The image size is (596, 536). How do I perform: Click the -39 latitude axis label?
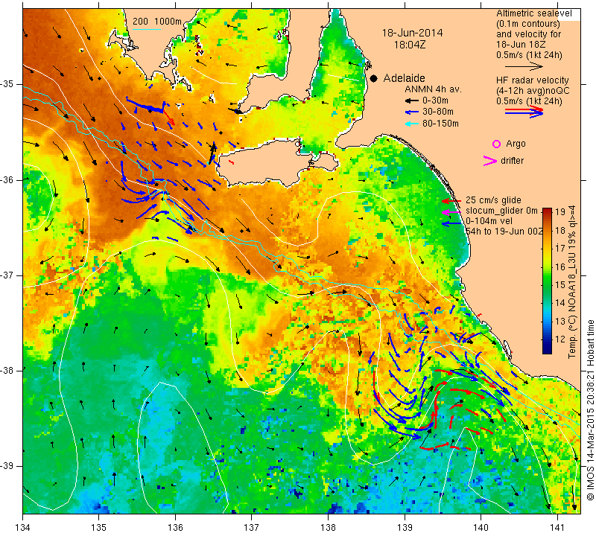tap(7, 466)
